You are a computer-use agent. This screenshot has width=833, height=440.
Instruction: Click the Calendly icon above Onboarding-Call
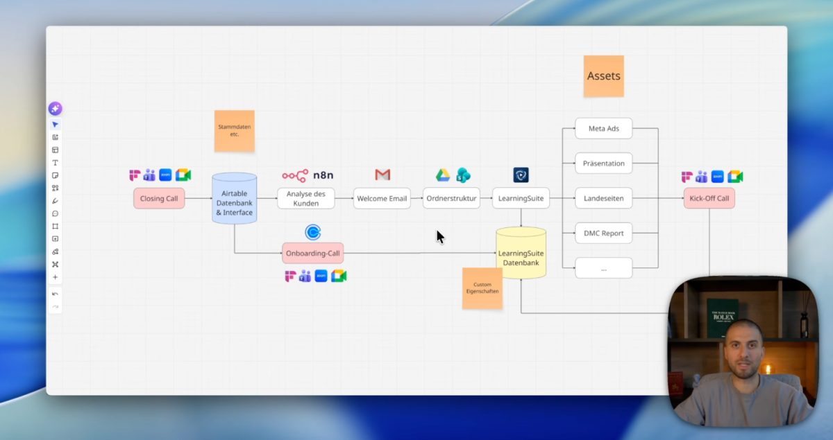tap(313, 232)
